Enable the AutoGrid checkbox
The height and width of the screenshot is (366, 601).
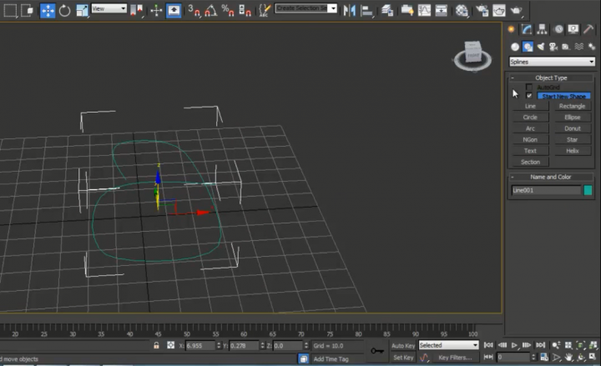pos(528,87)
